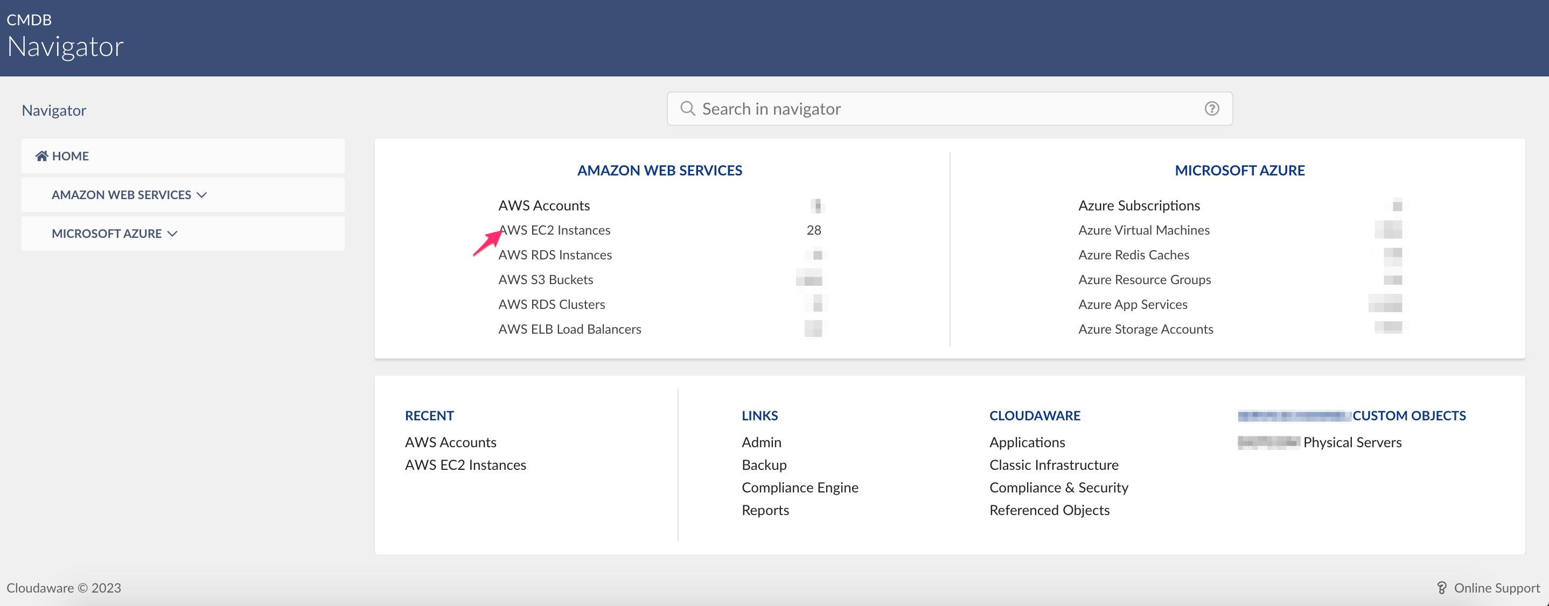Image resolution: width=1549 pixels, height=606 pixels.
Task: Focus the Search in navigator field
Action: 950,109
